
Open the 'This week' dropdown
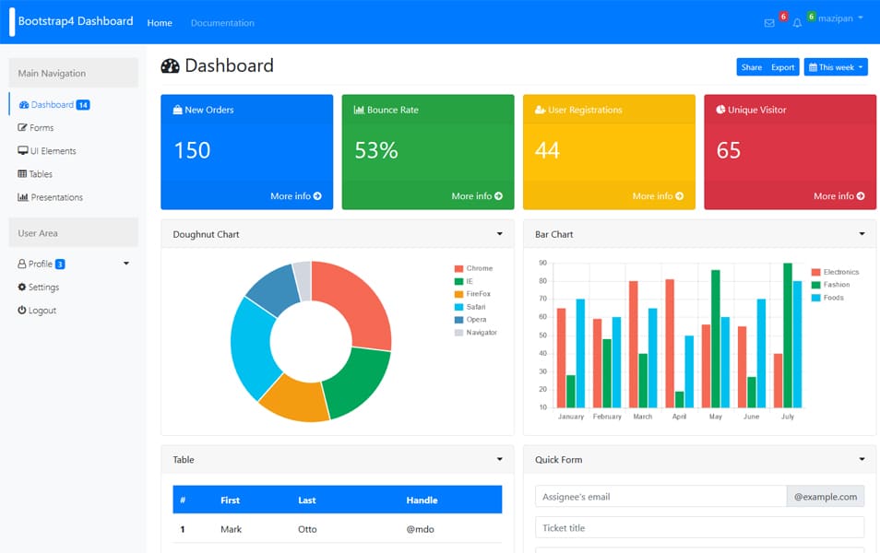835,66
